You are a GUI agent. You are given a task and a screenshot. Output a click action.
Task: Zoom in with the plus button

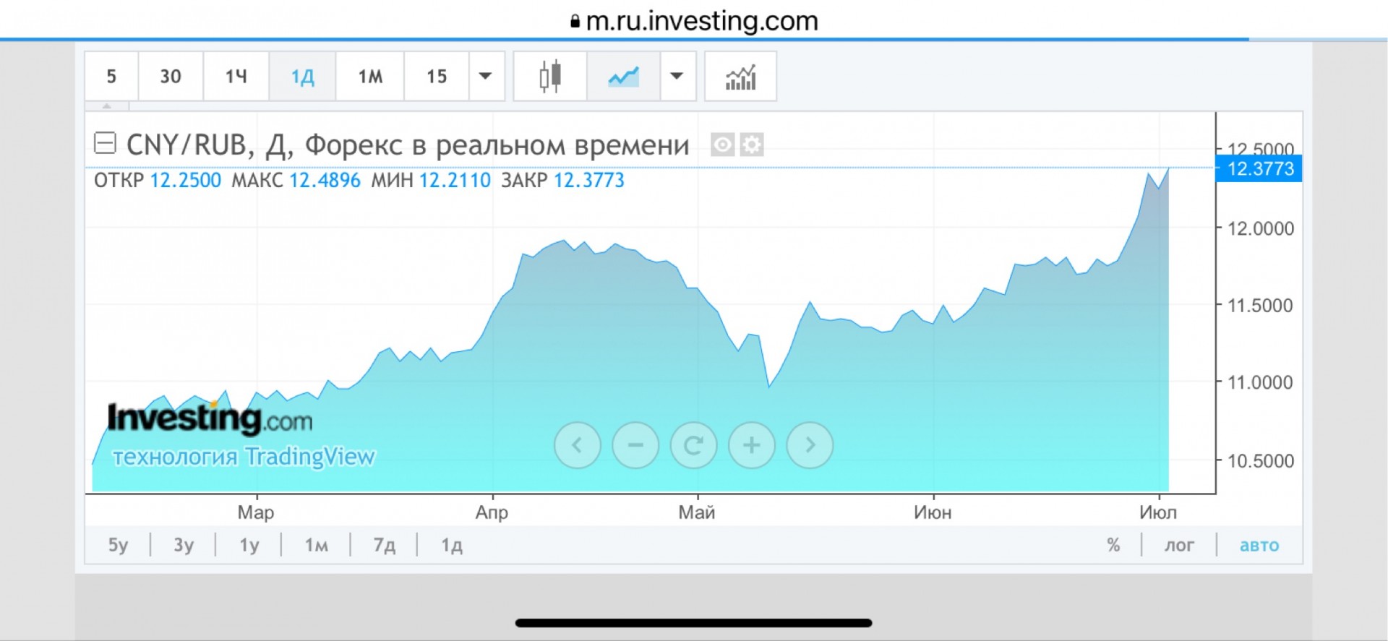tap(752, 445)
